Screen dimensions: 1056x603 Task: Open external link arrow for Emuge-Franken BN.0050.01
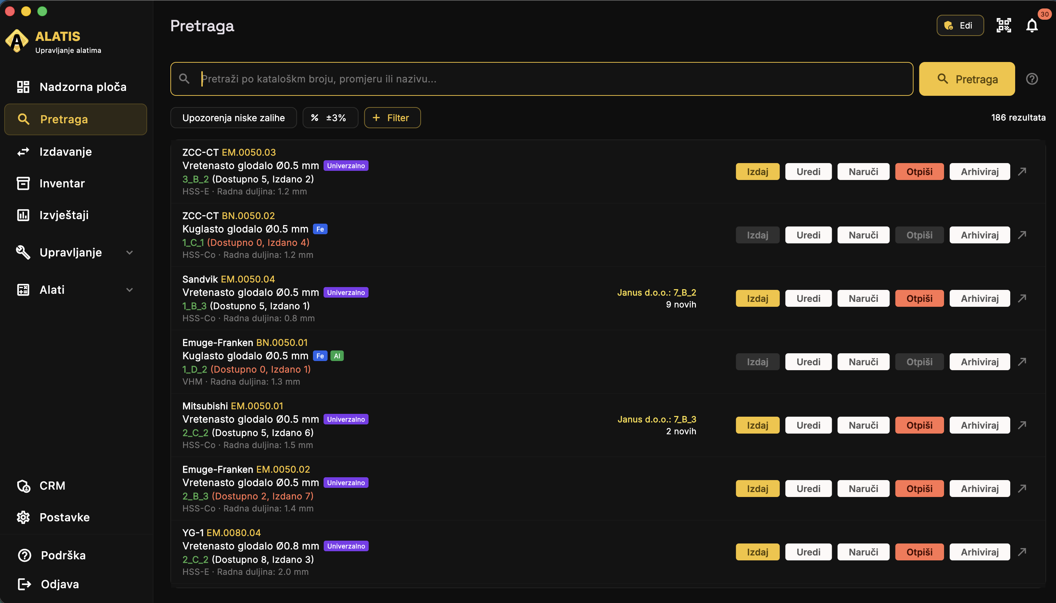1022,361
